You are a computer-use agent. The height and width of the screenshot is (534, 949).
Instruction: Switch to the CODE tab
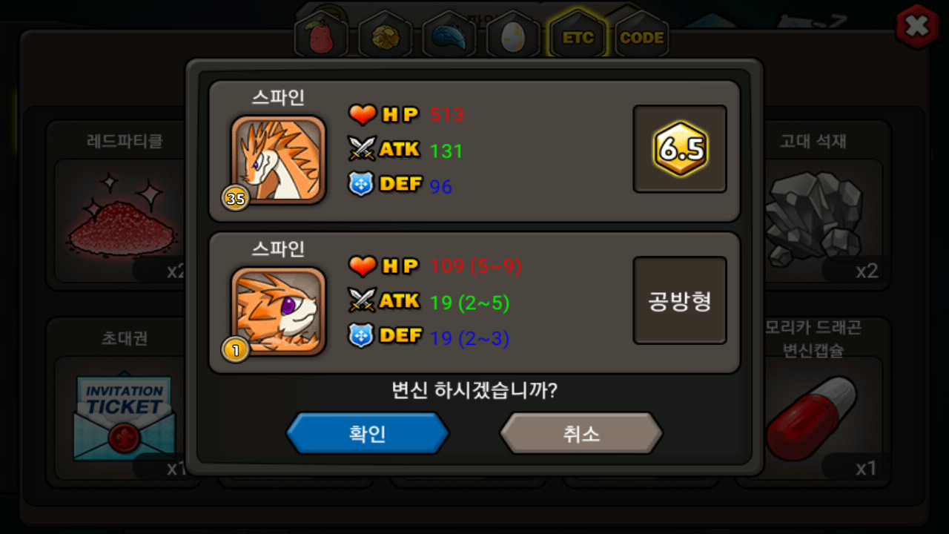641,37
